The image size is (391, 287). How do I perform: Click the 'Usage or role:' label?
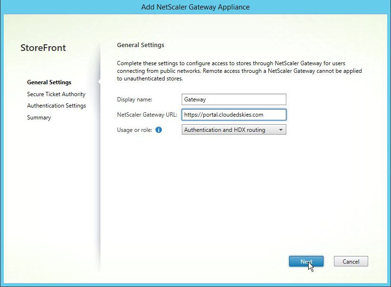click(x=135, y=130)
